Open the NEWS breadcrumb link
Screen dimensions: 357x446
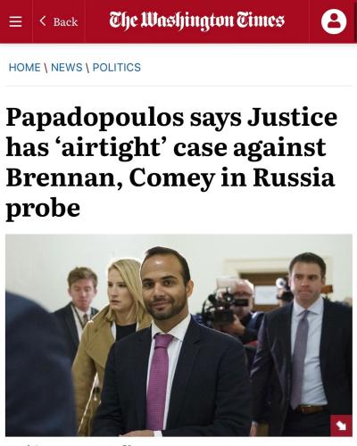[67, 68]
